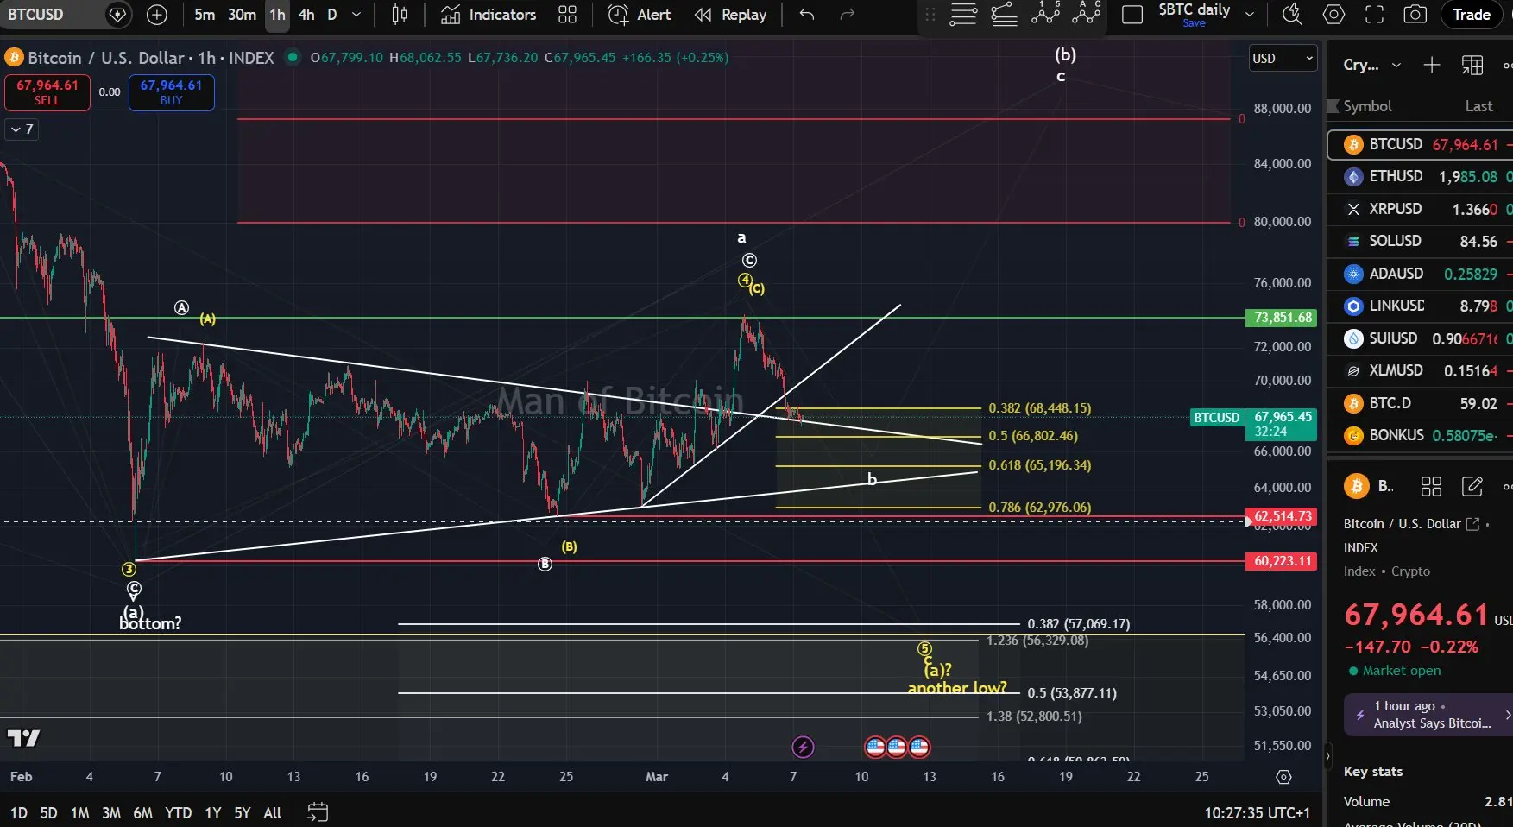Add a symbol to the watchlist
Image resolution: width=1513 pixels, height=827 pixels.
pyautogui.click(x=1431, y=65)
